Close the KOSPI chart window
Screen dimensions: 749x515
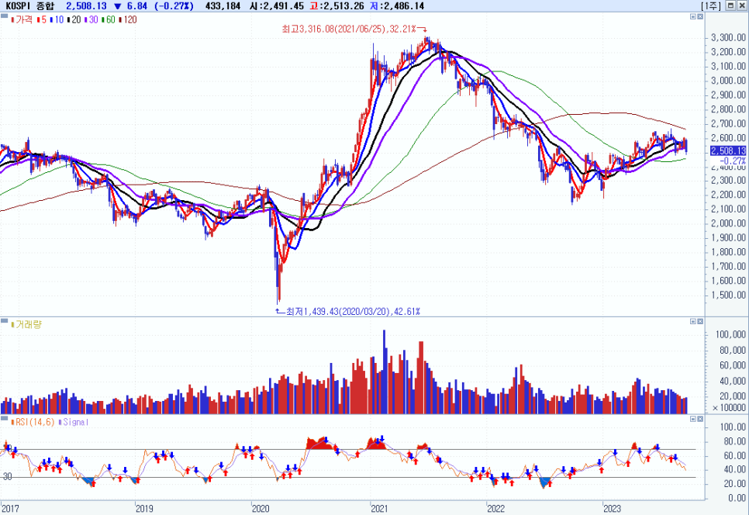click(x=742, y=5)
